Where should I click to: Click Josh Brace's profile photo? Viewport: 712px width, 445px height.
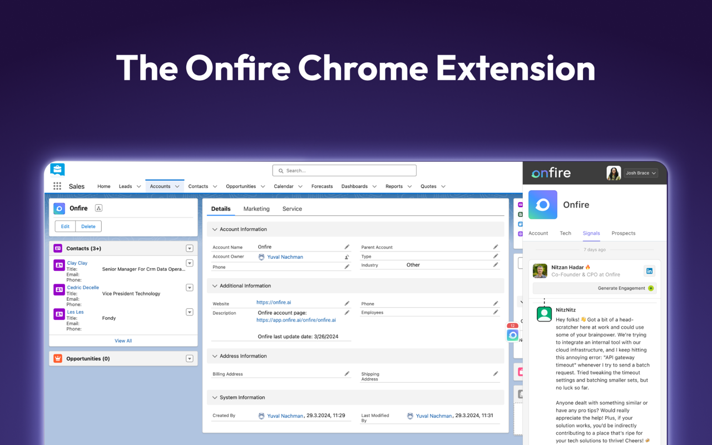click(613, 173)
